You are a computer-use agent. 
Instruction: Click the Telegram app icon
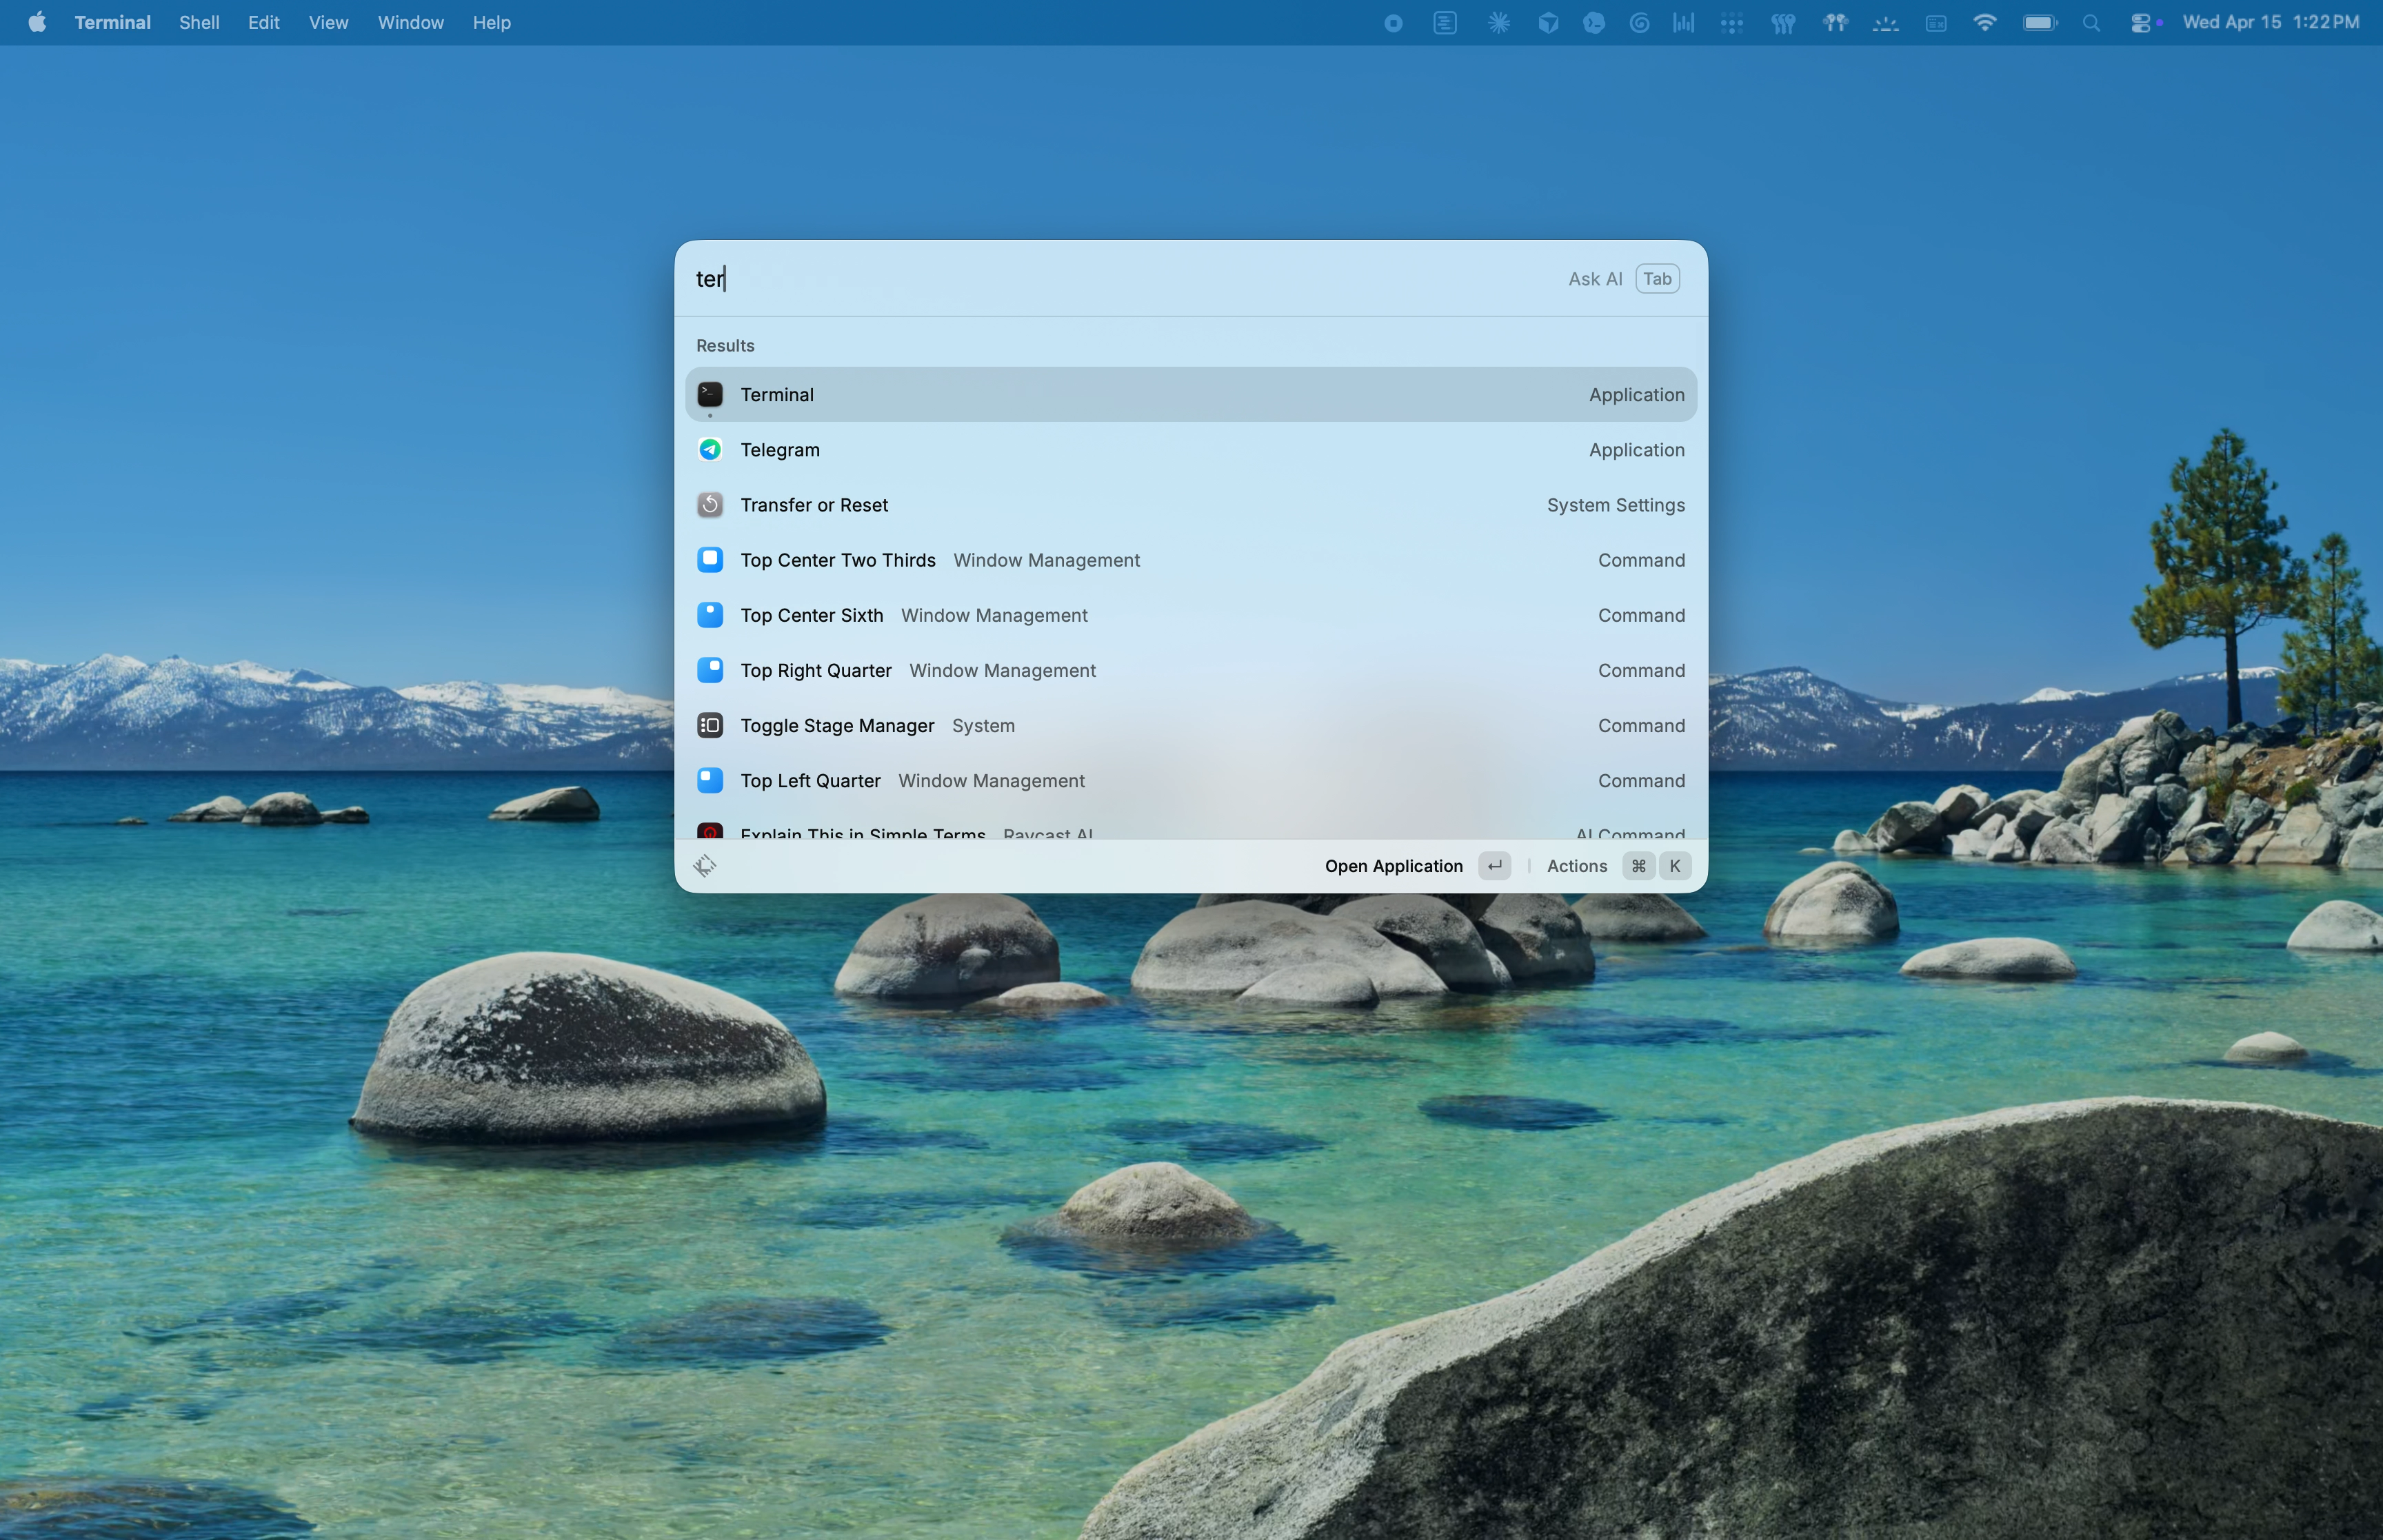click(x=710, y=449)
